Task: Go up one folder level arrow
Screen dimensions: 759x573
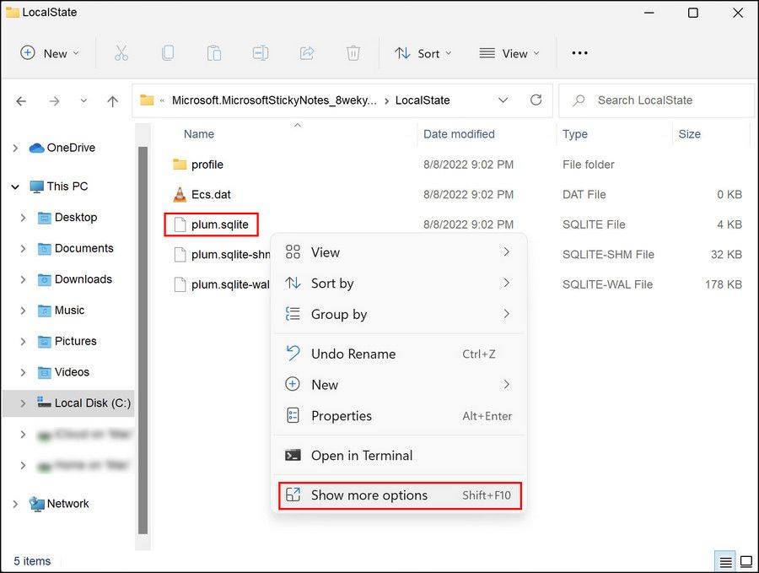Action: (x=112, y=100)
